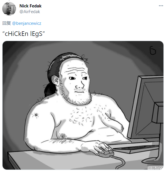This screenshot has height=173, width=168.
Task: Click the @AirFedak handle
Action: [x=30, y=12]
